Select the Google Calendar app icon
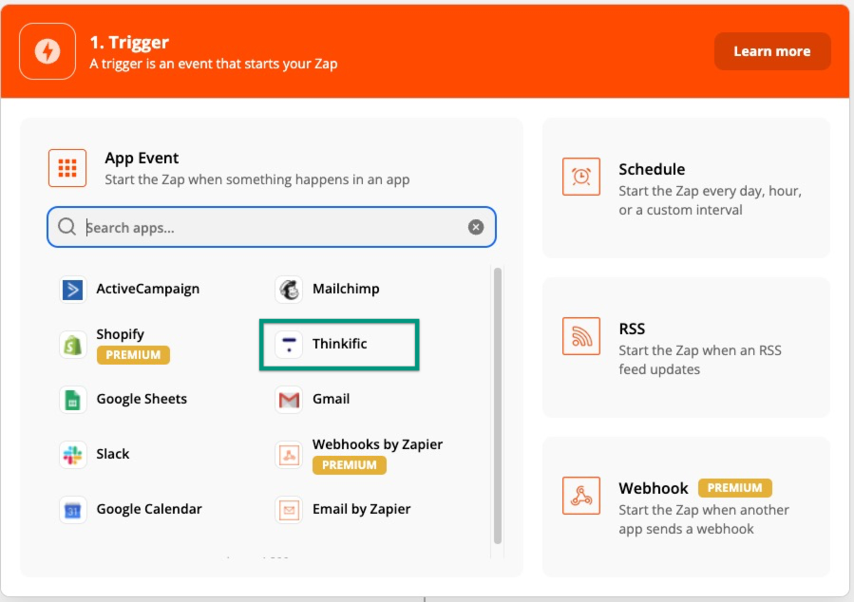Screen dimensions: 854x602 click(x=72, y=510)
